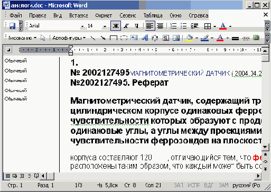Toggle Italic (К) formatting
Screen dimensions: 271x192
[126, 26]
